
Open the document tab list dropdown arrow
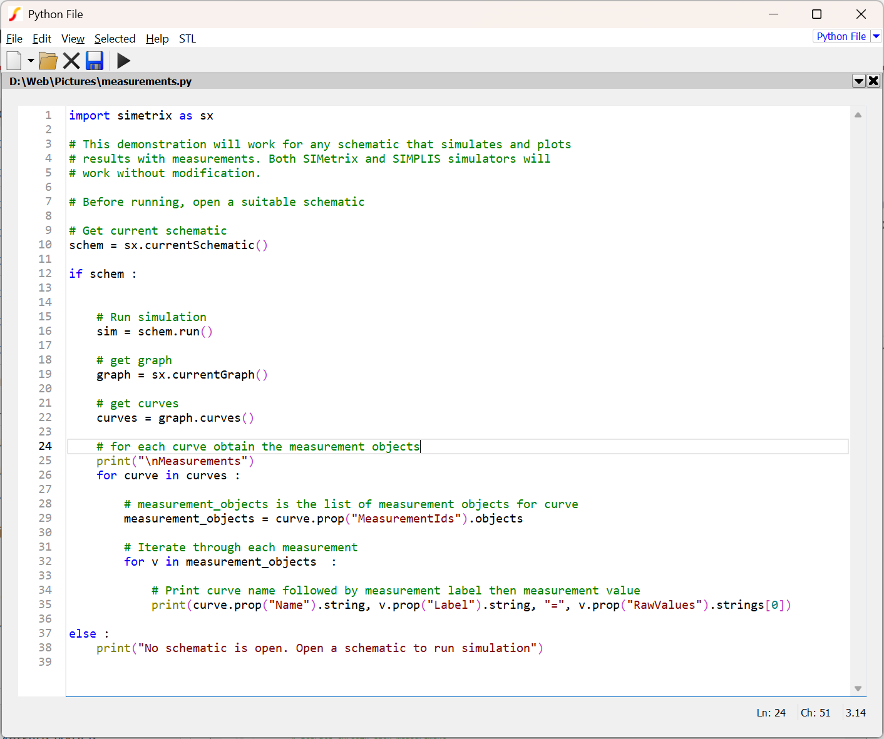[x=859, y=81]
